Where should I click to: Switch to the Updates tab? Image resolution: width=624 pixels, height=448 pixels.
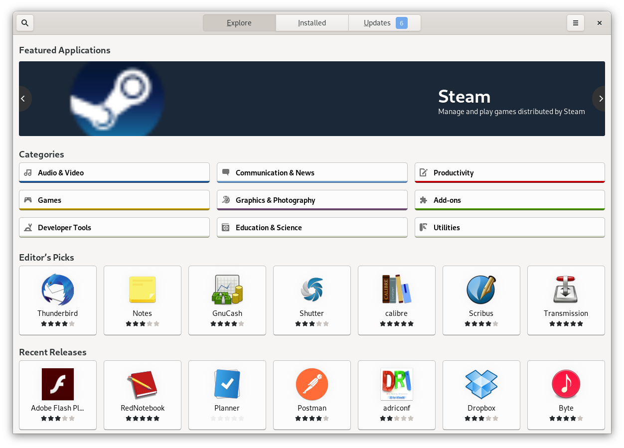[385, 23]
